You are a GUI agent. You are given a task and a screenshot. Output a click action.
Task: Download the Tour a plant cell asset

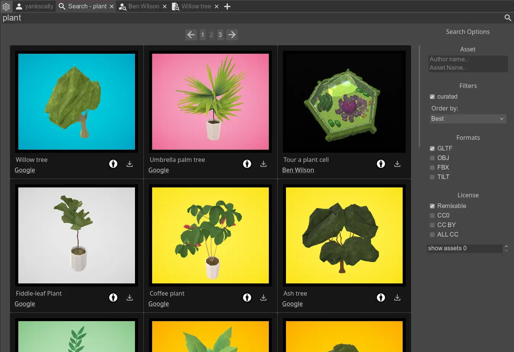397,164
